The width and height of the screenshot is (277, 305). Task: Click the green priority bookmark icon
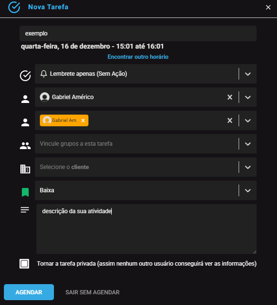pos(25,192)
